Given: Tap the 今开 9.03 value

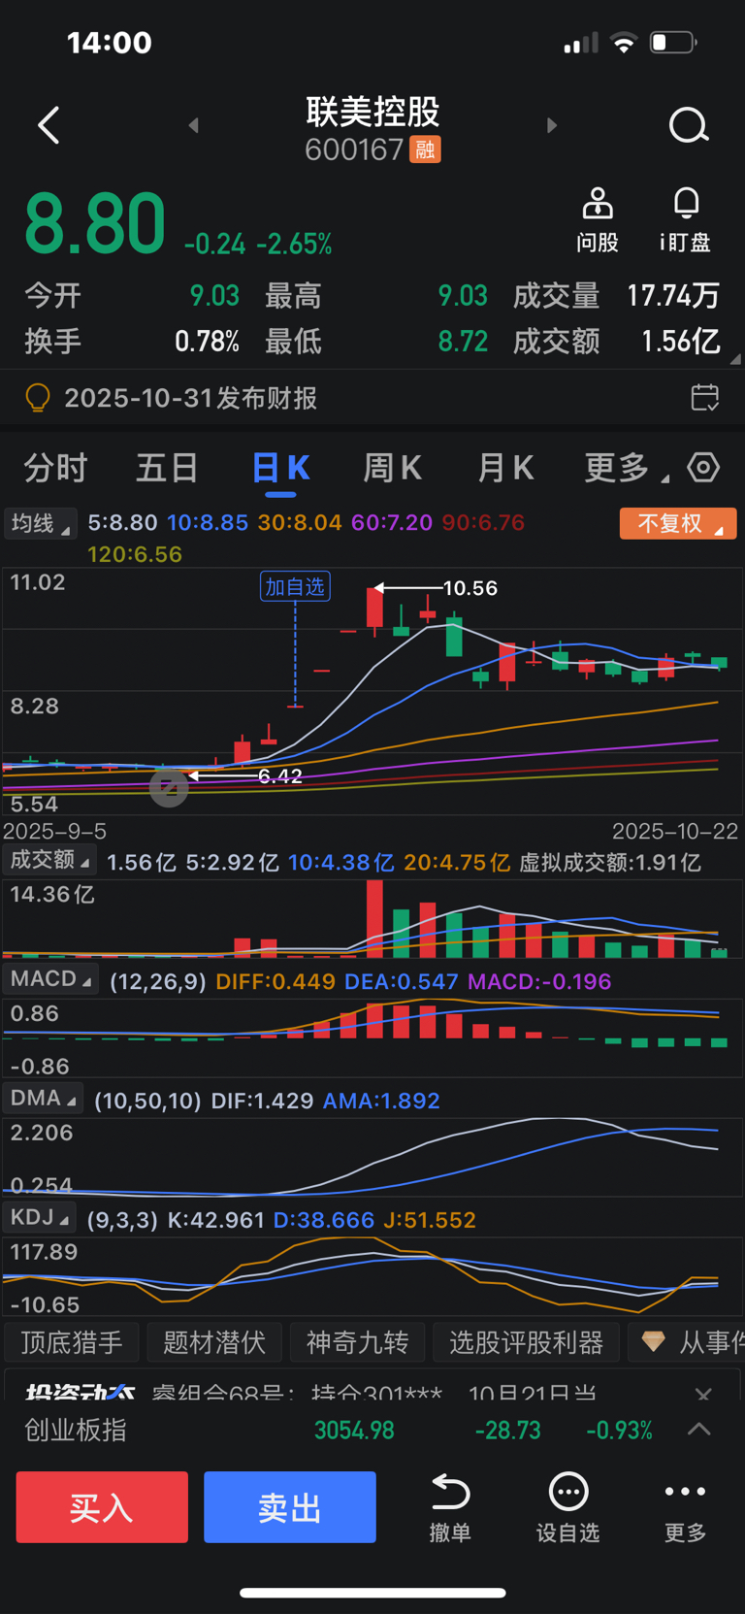Looking at the screenshot, I should tap(214, 295).
